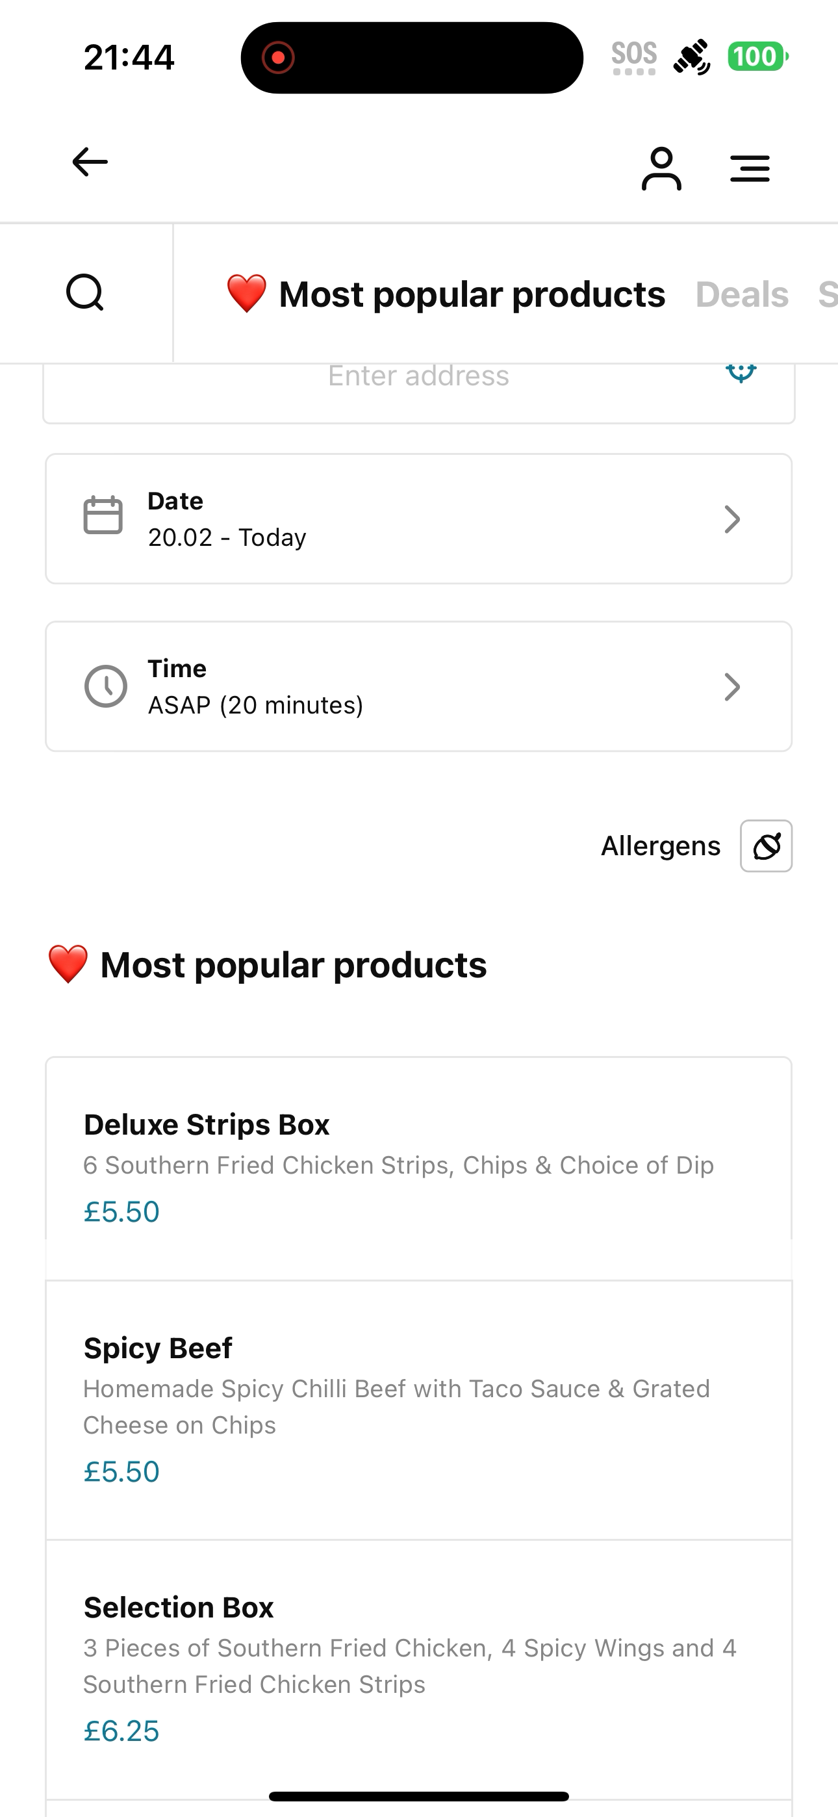Toggle the Allergens filter box
This screenshot has width=838, height=1817.
point(766,845)
